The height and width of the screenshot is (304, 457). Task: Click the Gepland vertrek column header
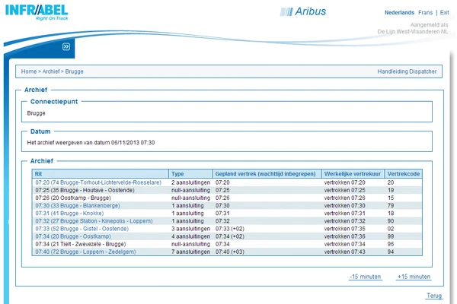pos(267,174)
